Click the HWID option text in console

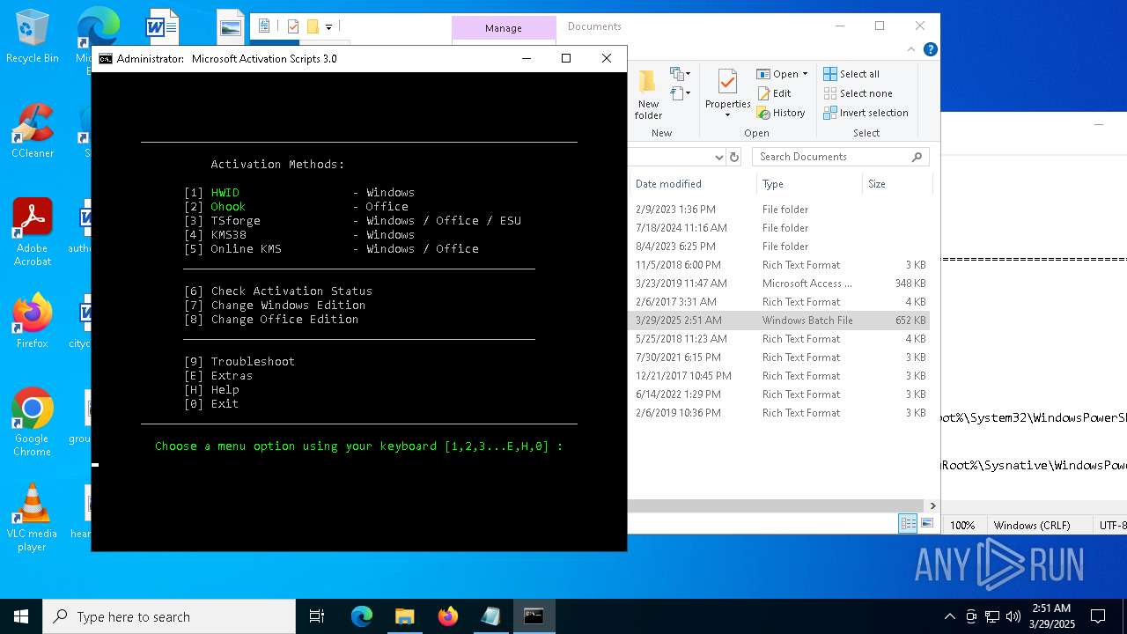[225, 192]
